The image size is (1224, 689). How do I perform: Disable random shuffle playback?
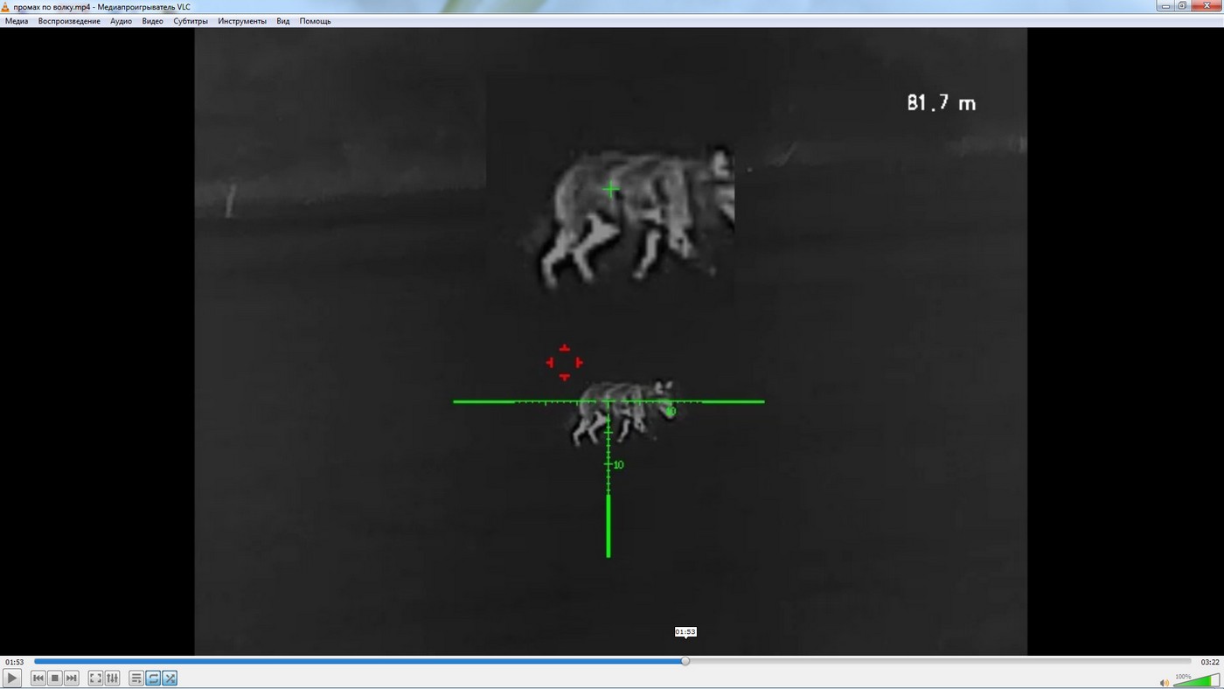coord(170,679)
